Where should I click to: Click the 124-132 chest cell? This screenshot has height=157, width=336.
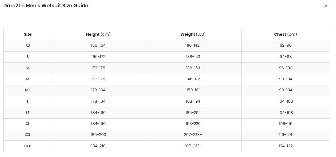tap(285, 146)
